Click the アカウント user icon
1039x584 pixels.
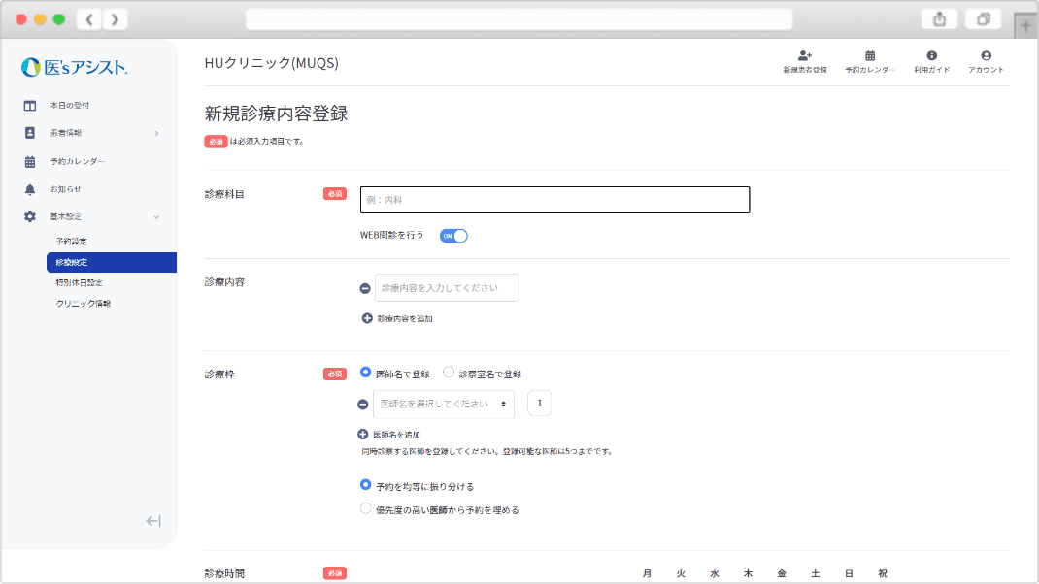click(x=986, y=56)
